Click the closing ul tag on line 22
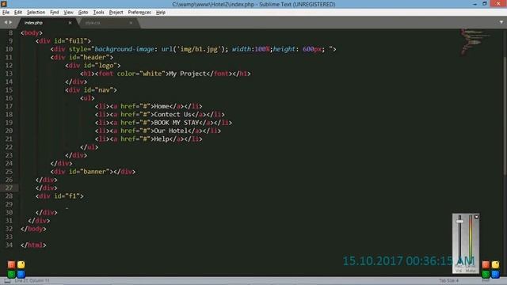This screenshot has width=507, height=285. pyautogui.click(x=89, y=147)
